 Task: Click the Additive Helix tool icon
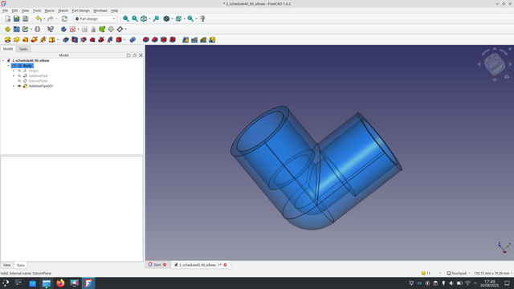coord(43,39)
